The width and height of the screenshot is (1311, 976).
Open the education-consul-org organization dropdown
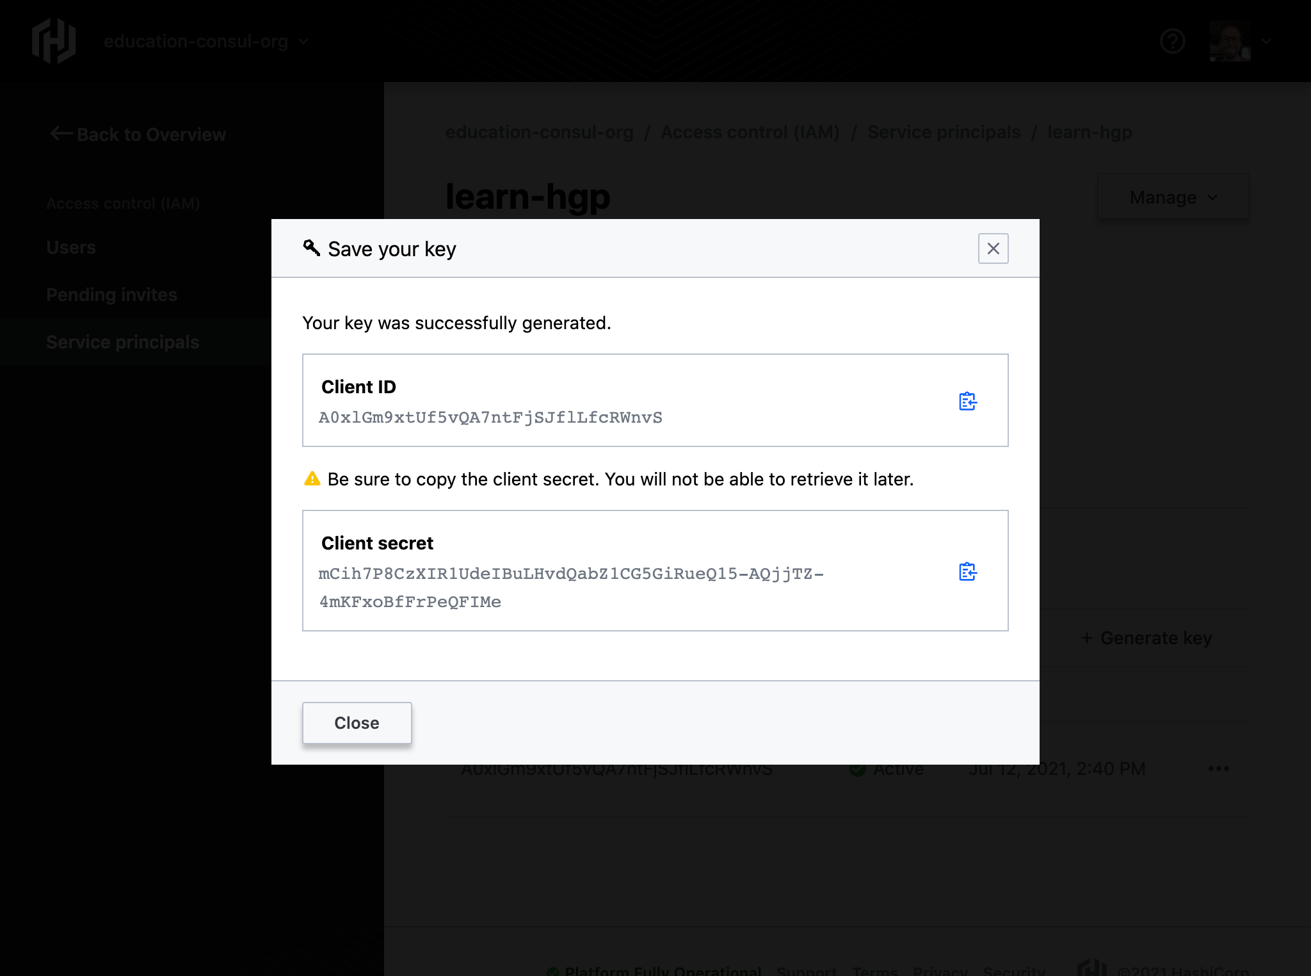pos(206,42)
